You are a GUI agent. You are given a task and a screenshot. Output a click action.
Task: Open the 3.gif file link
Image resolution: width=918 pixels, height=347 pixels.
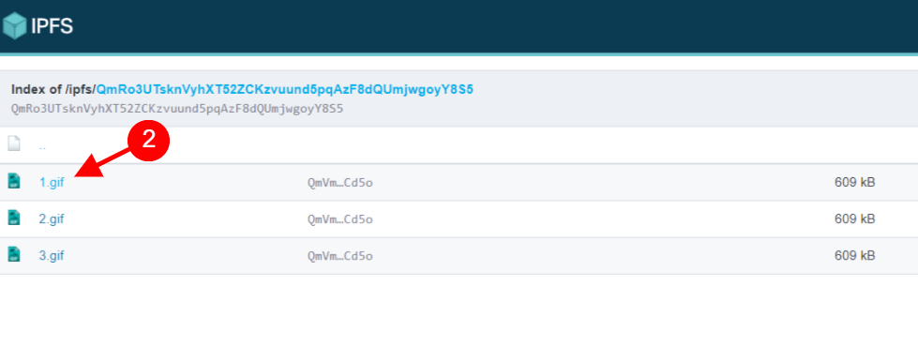tap(52, 256)
